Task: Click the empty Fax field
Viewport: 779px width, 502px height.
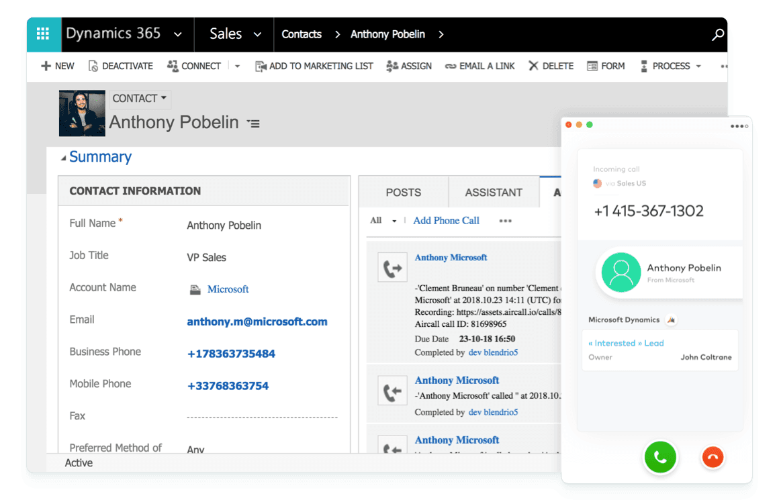Action: [x=262, y=416]
